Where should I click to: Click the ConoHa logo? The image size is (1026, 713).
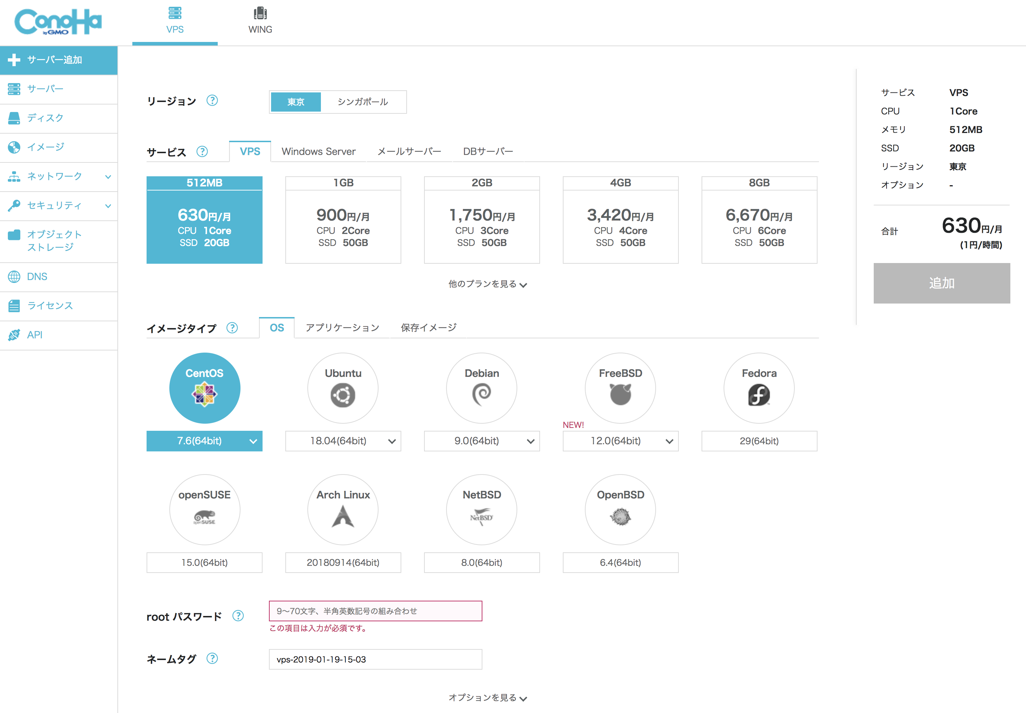[x=58, y=22]
